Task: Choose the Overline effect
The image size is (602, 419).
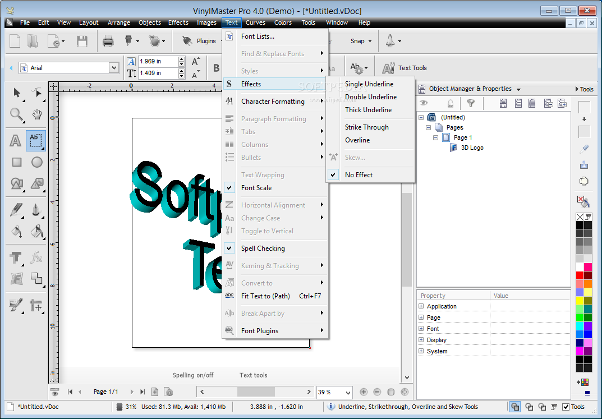Action: coord(370,140)
